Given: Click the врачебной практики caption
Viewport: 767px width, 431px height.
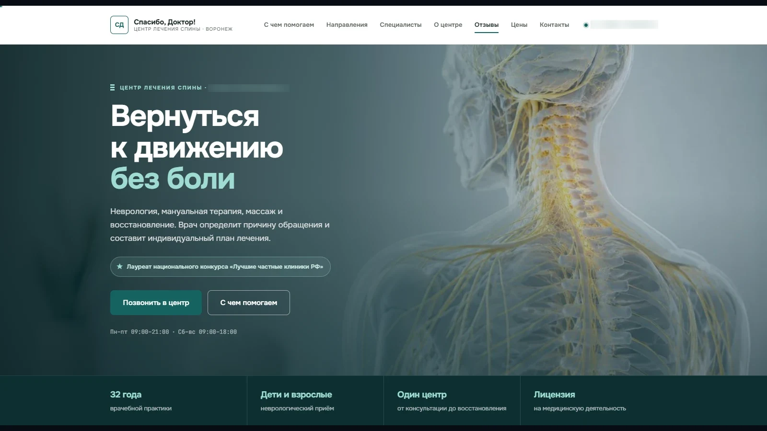Looking at the screenshot, I should [x=141, y=408].
